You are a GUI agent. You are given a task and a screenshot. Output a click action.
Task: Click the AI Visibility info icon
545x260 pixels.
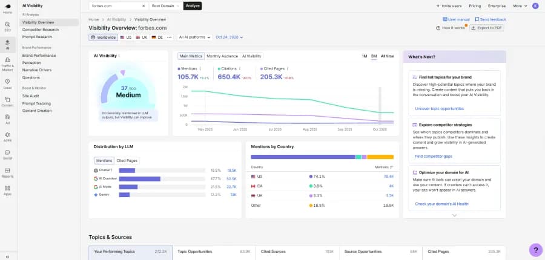click(119, 56)
